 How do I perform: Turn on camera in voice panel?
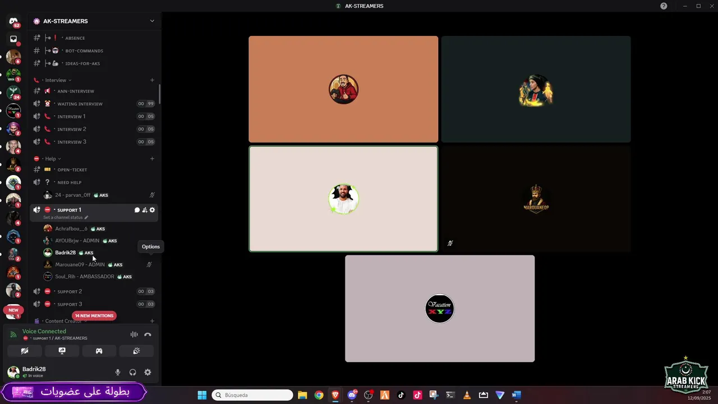point(25,351)
